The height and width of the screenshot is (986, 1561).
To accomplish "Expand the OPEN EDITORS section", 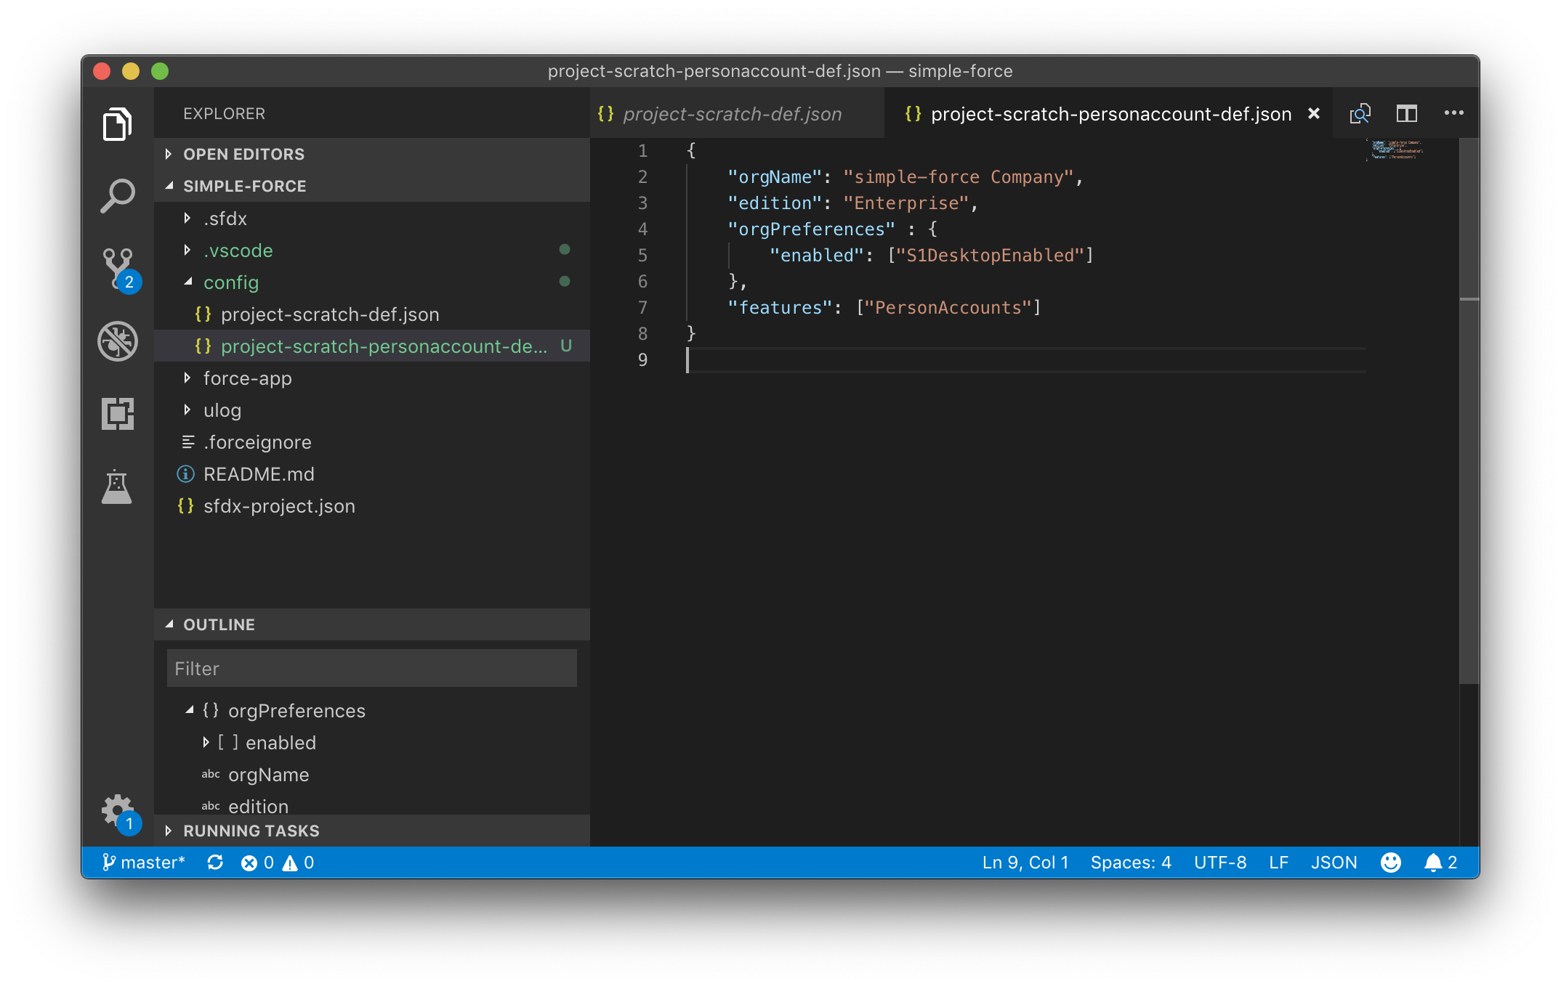I will click(243, 154).
